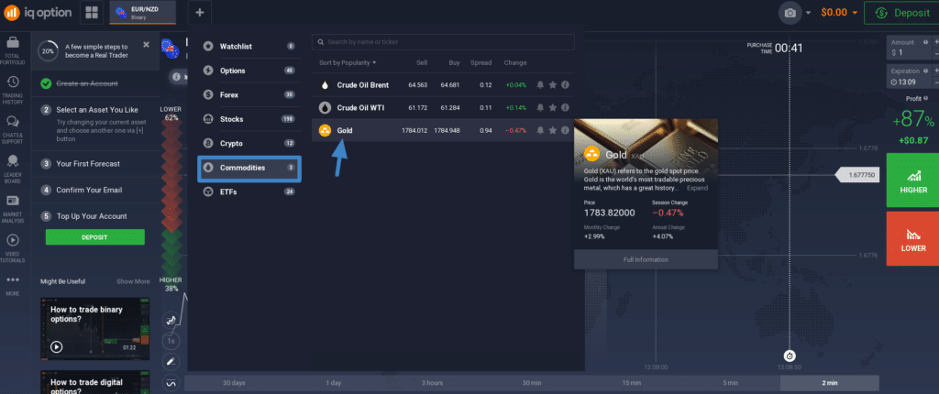Open Full Information for Gold

pyautogui.click(x=646, y=259)
